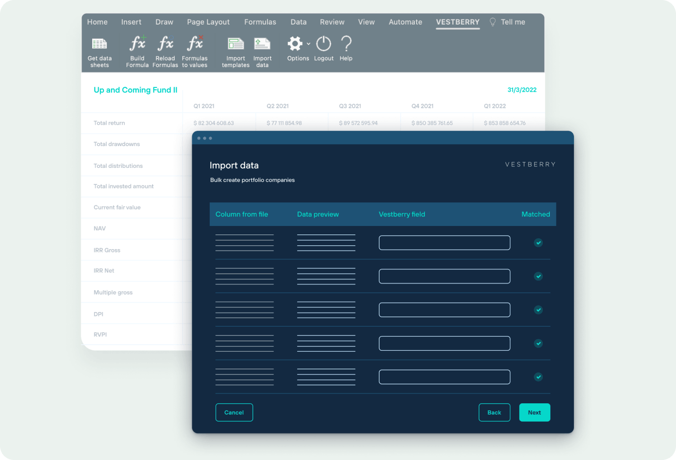Select the third row Vestberry field box

point(445,310)
